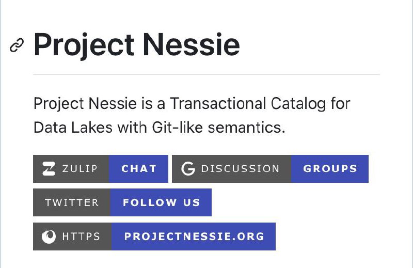Click the Project Nessie heading text
Screen dimensions: 413x268
tap(137, 45)
